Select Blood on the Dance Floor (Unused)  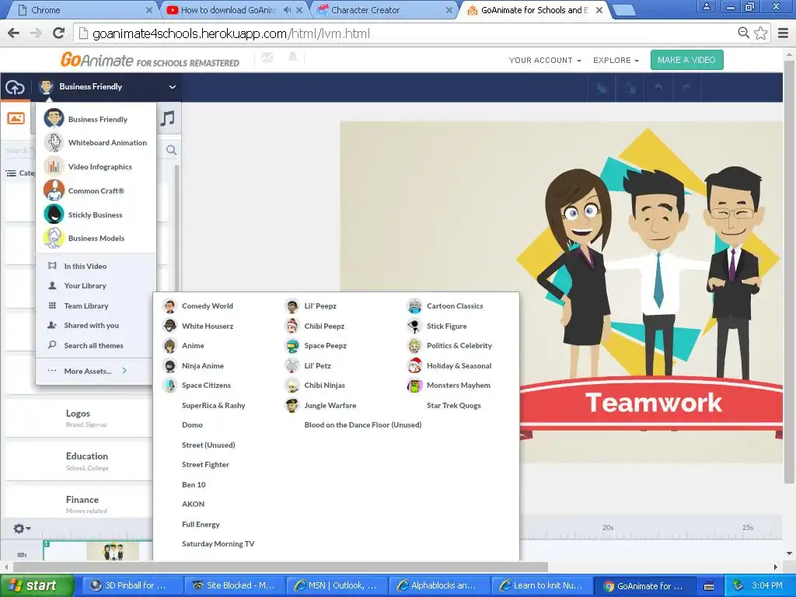tap(362, 425)
